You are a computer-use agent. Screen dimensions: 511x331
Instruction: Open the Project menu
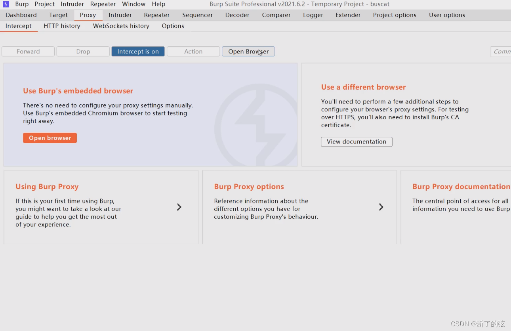tap(44, 4)
